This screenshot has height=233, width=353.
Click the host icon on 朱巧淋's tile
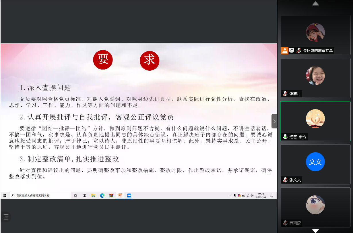tap(284, 51)
